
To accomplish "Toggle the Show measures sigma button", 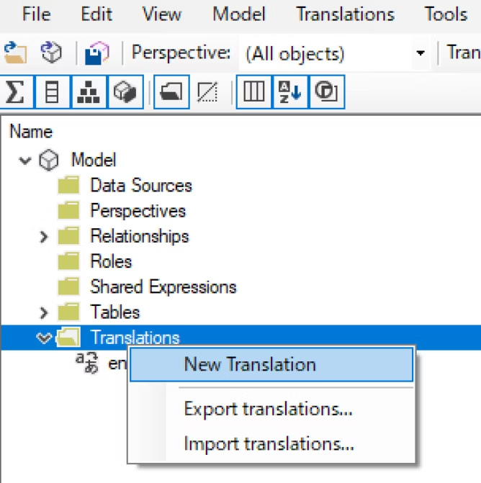I will [15, 92].
